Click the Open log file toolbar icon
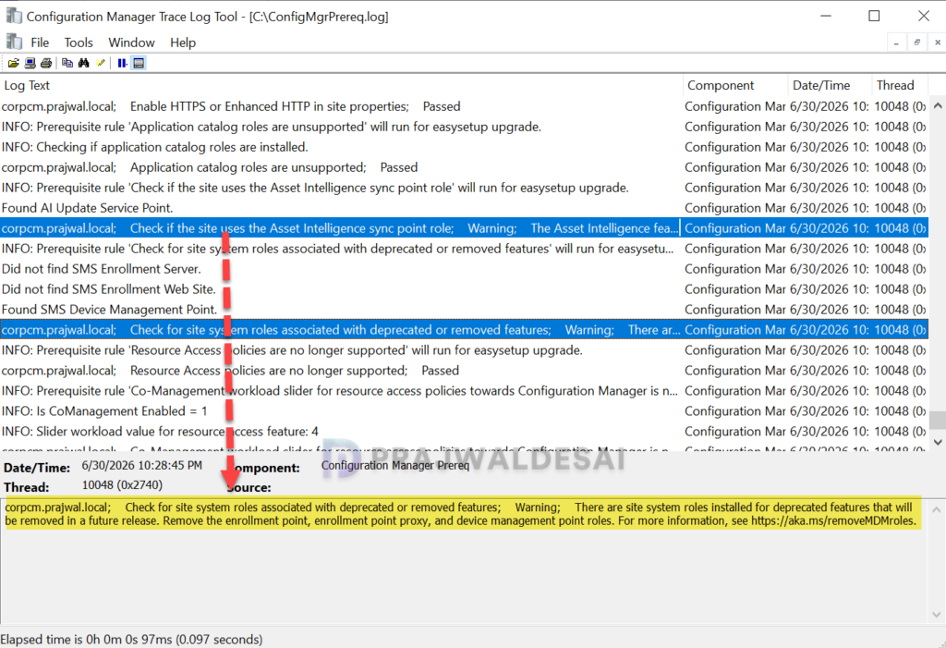The image size is (946, 648). [13, 63]
